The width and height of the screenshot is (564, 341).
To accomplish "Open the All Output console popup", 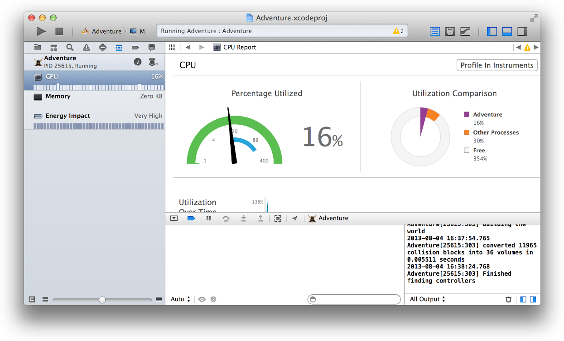I will coord(428,299).
